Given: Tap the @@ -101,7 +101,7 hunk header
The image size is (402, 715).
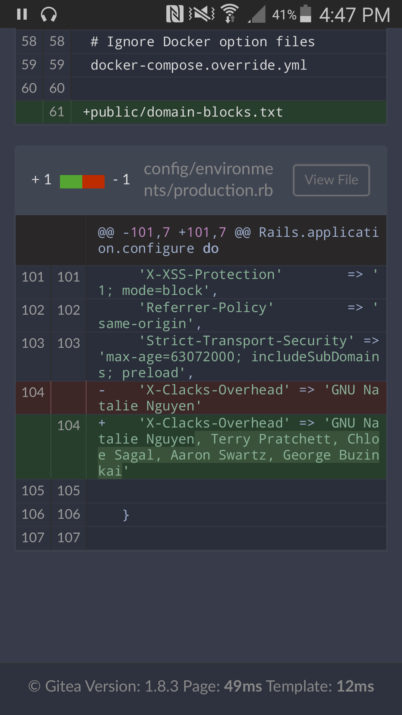Looking at the screenshot, I should 237,240.
